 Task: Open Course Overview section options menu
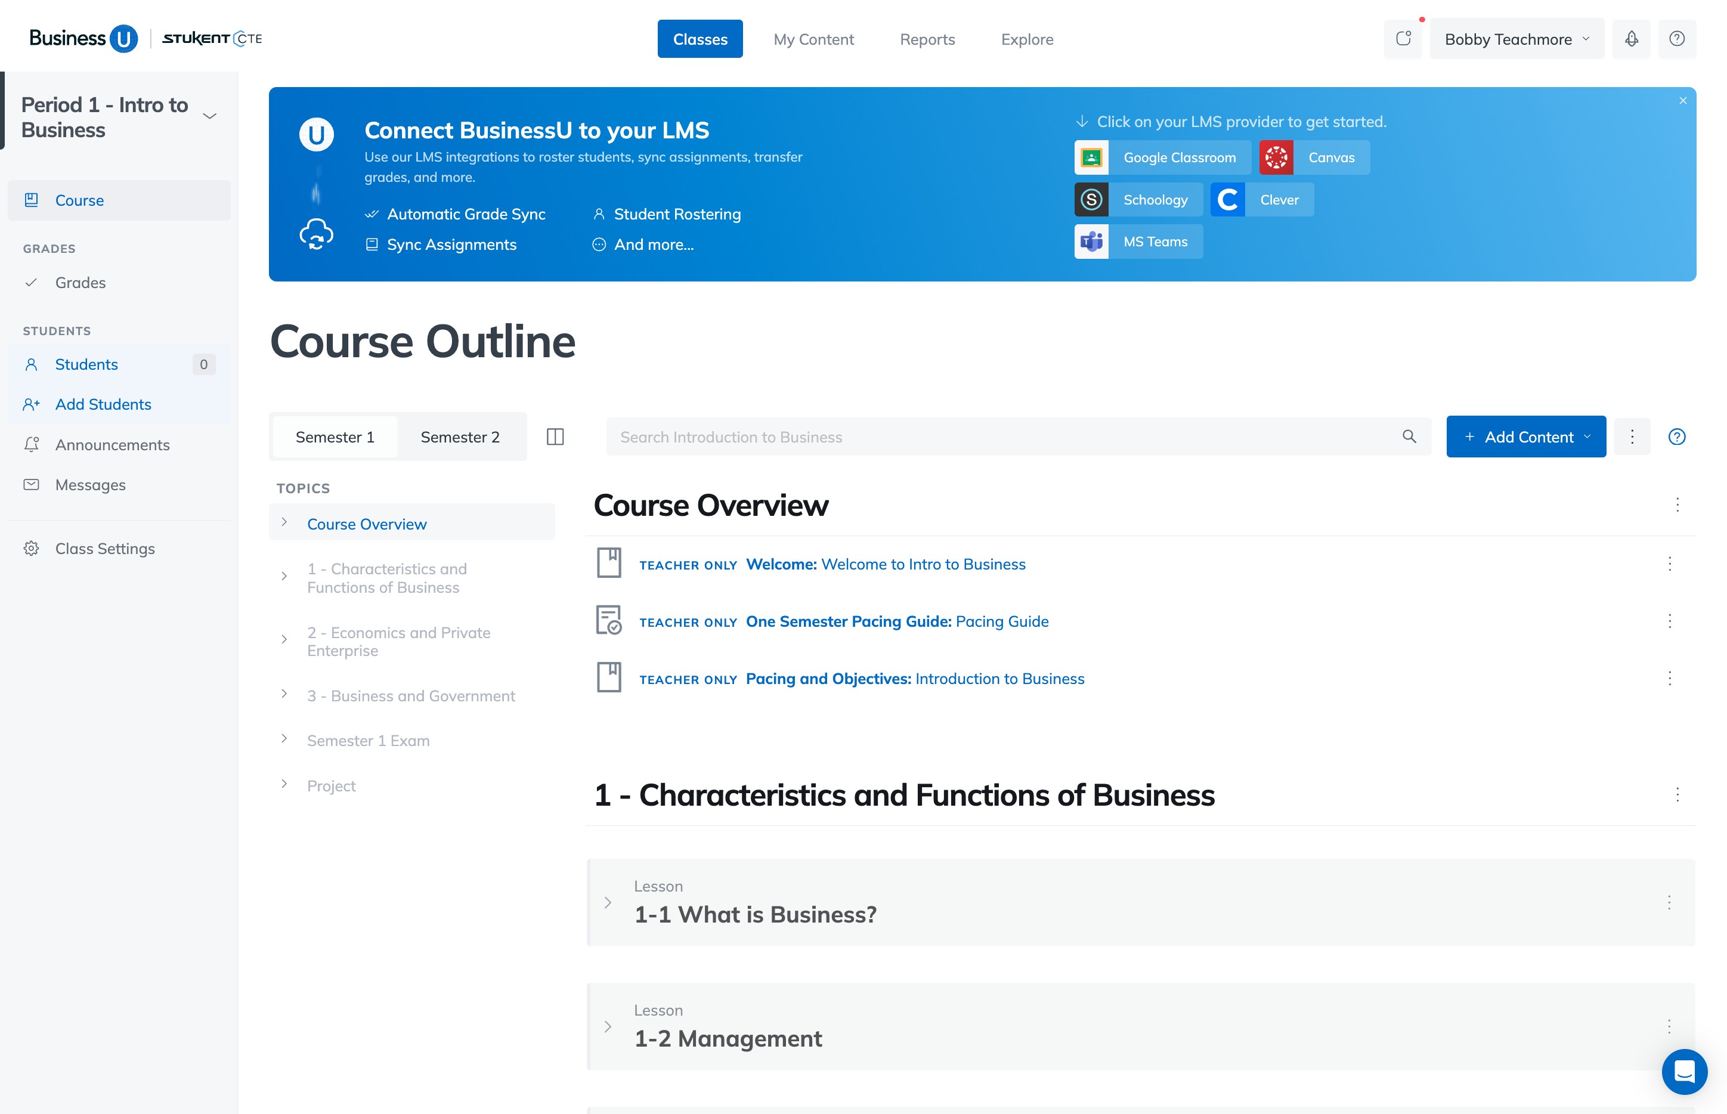pos(1678,505)
